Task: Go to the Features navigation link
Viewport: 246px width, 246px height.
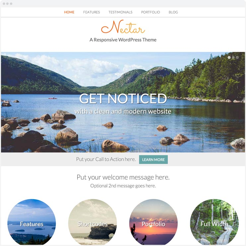Action: click(x=92, y=12)
